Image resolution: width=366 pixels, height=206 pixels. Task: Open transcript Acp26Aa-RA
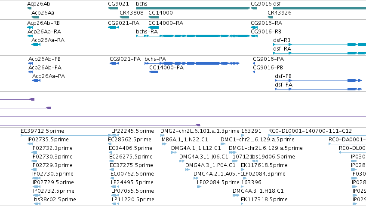[x=48, y=40]
